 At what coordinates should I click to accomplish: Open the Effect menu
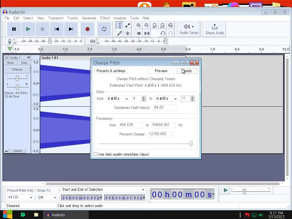[105, 18]
